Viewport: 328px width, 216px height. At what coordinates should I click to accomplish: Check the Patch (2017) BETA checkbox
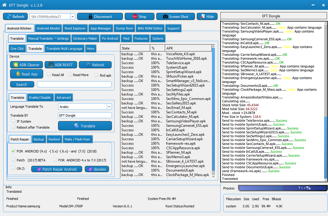click(13, 160)
